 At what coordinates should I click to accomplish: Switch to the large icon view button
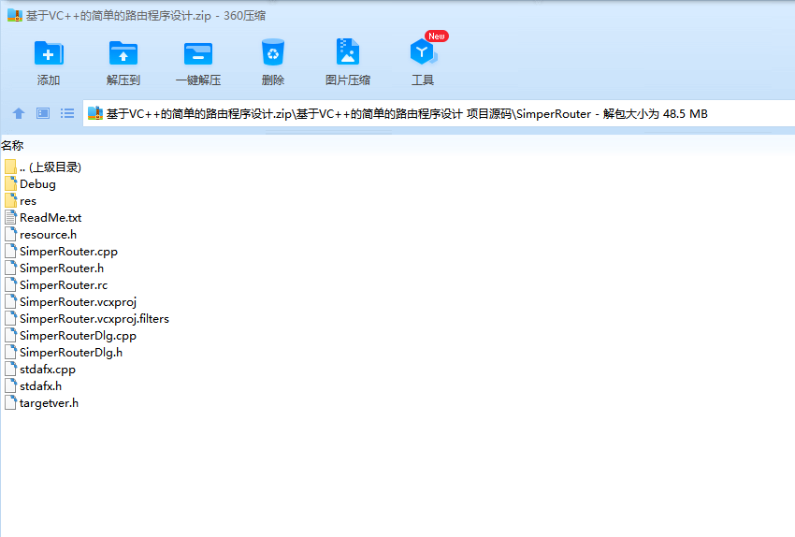click(x=43, y=113)
